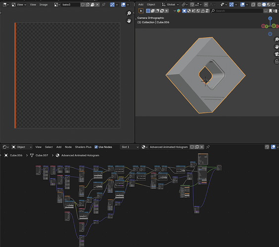Toggle image editor overlays button

[123, 4]
